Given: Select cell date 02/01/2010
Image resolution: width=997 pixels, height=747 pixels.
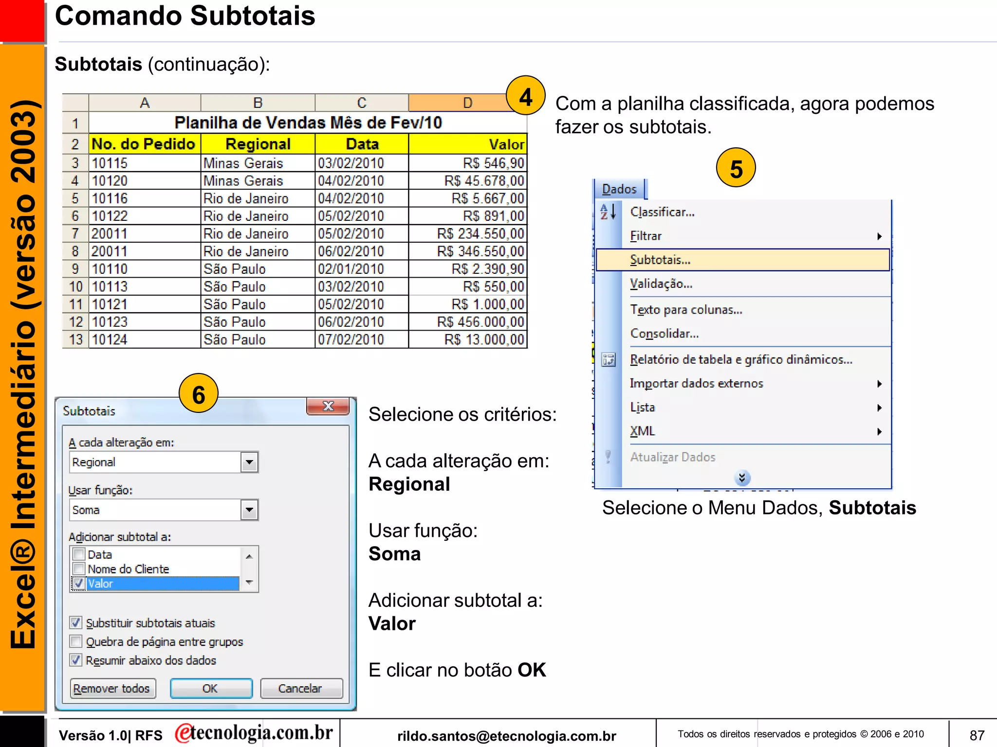Looking at the screenshot, I should point(362,269).
